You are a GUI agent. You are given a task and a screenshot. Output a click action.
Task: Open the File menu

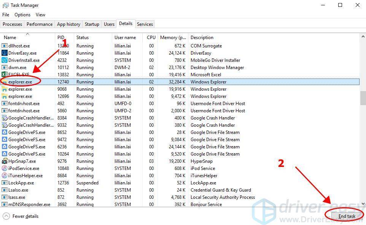point(6,15)
